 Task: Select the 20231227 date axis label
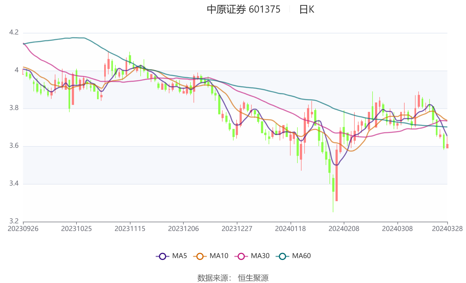pyautogui.click(x=237, y=229)
